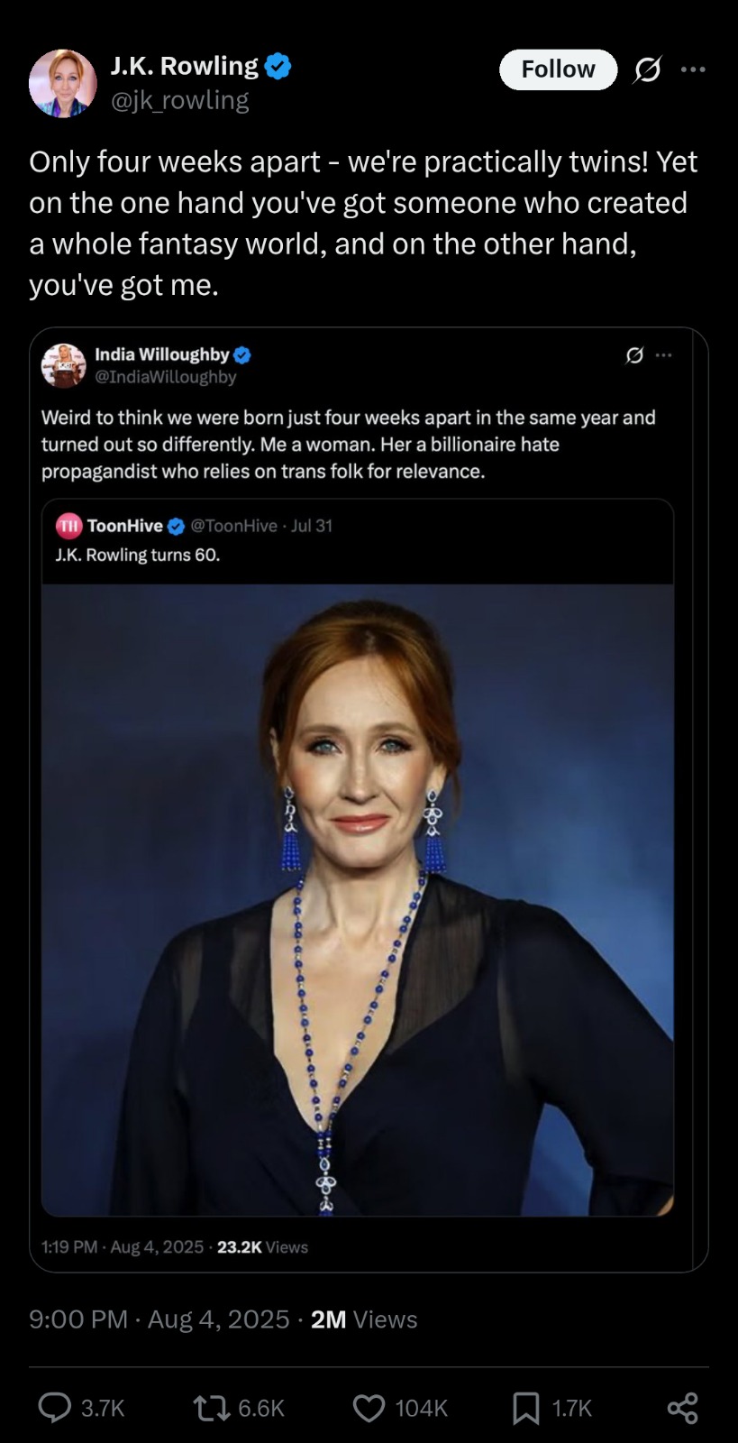Viewport: 738px width, 1443px height.
Task: Click the 2M Views count
Action: (x=363, y=1319)
